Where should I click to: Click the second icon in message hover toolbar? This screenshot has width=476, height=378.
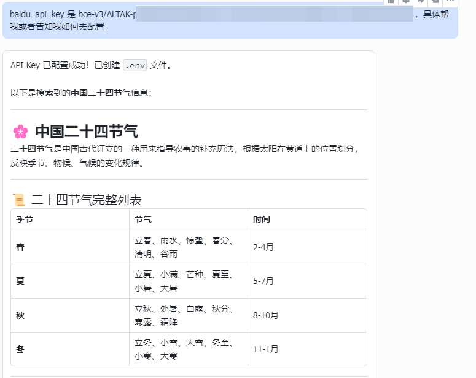[x=406, y=2]
